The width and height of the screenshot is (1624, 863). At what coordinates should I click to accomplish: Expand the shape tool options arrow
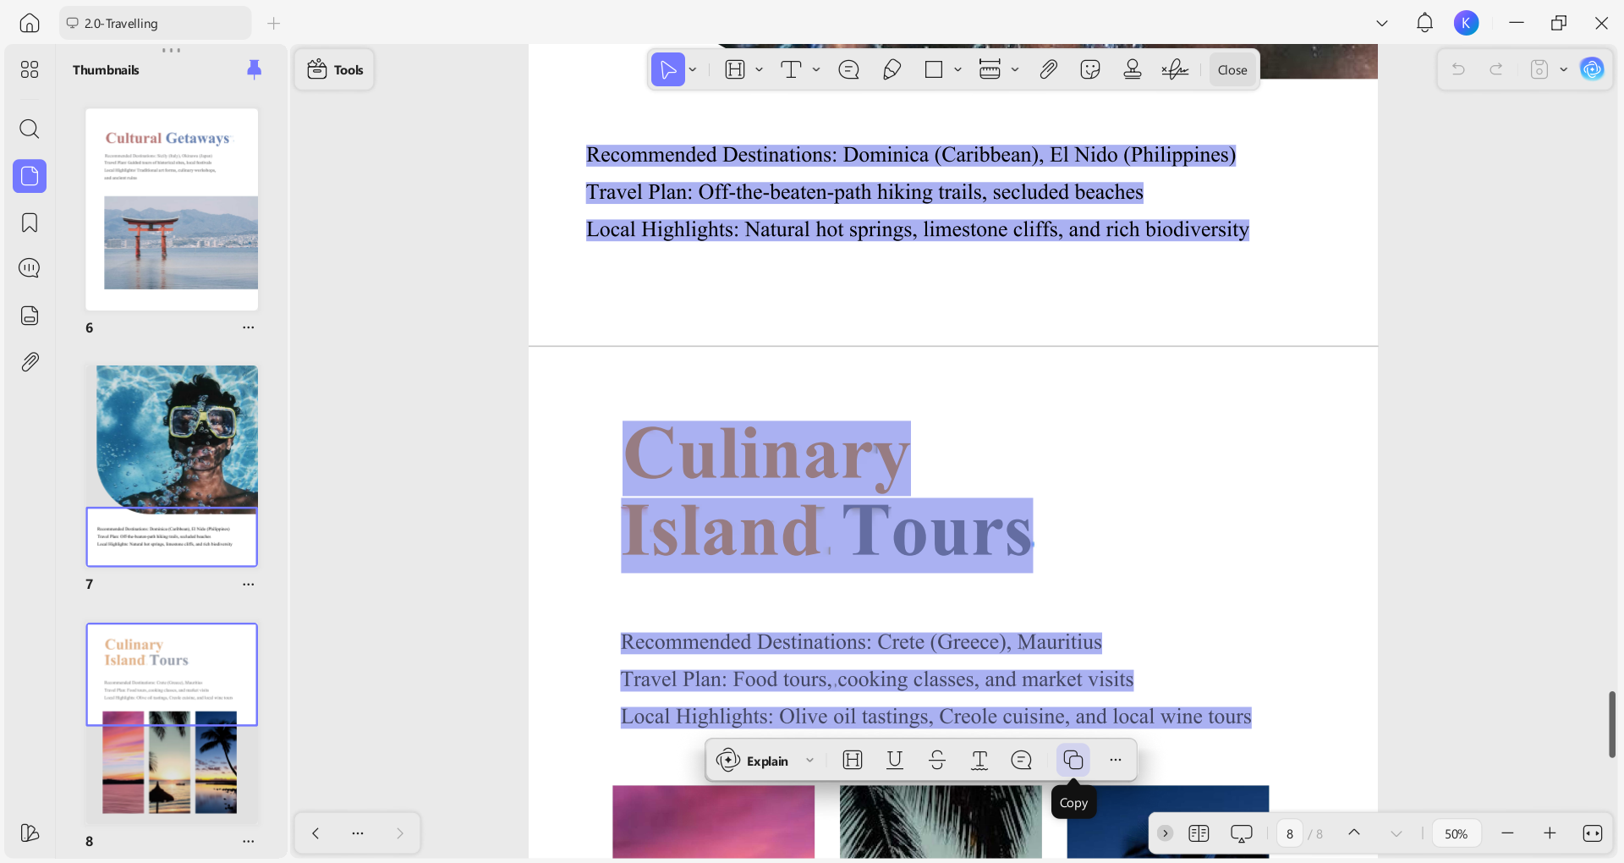click(x=957, y=69)
